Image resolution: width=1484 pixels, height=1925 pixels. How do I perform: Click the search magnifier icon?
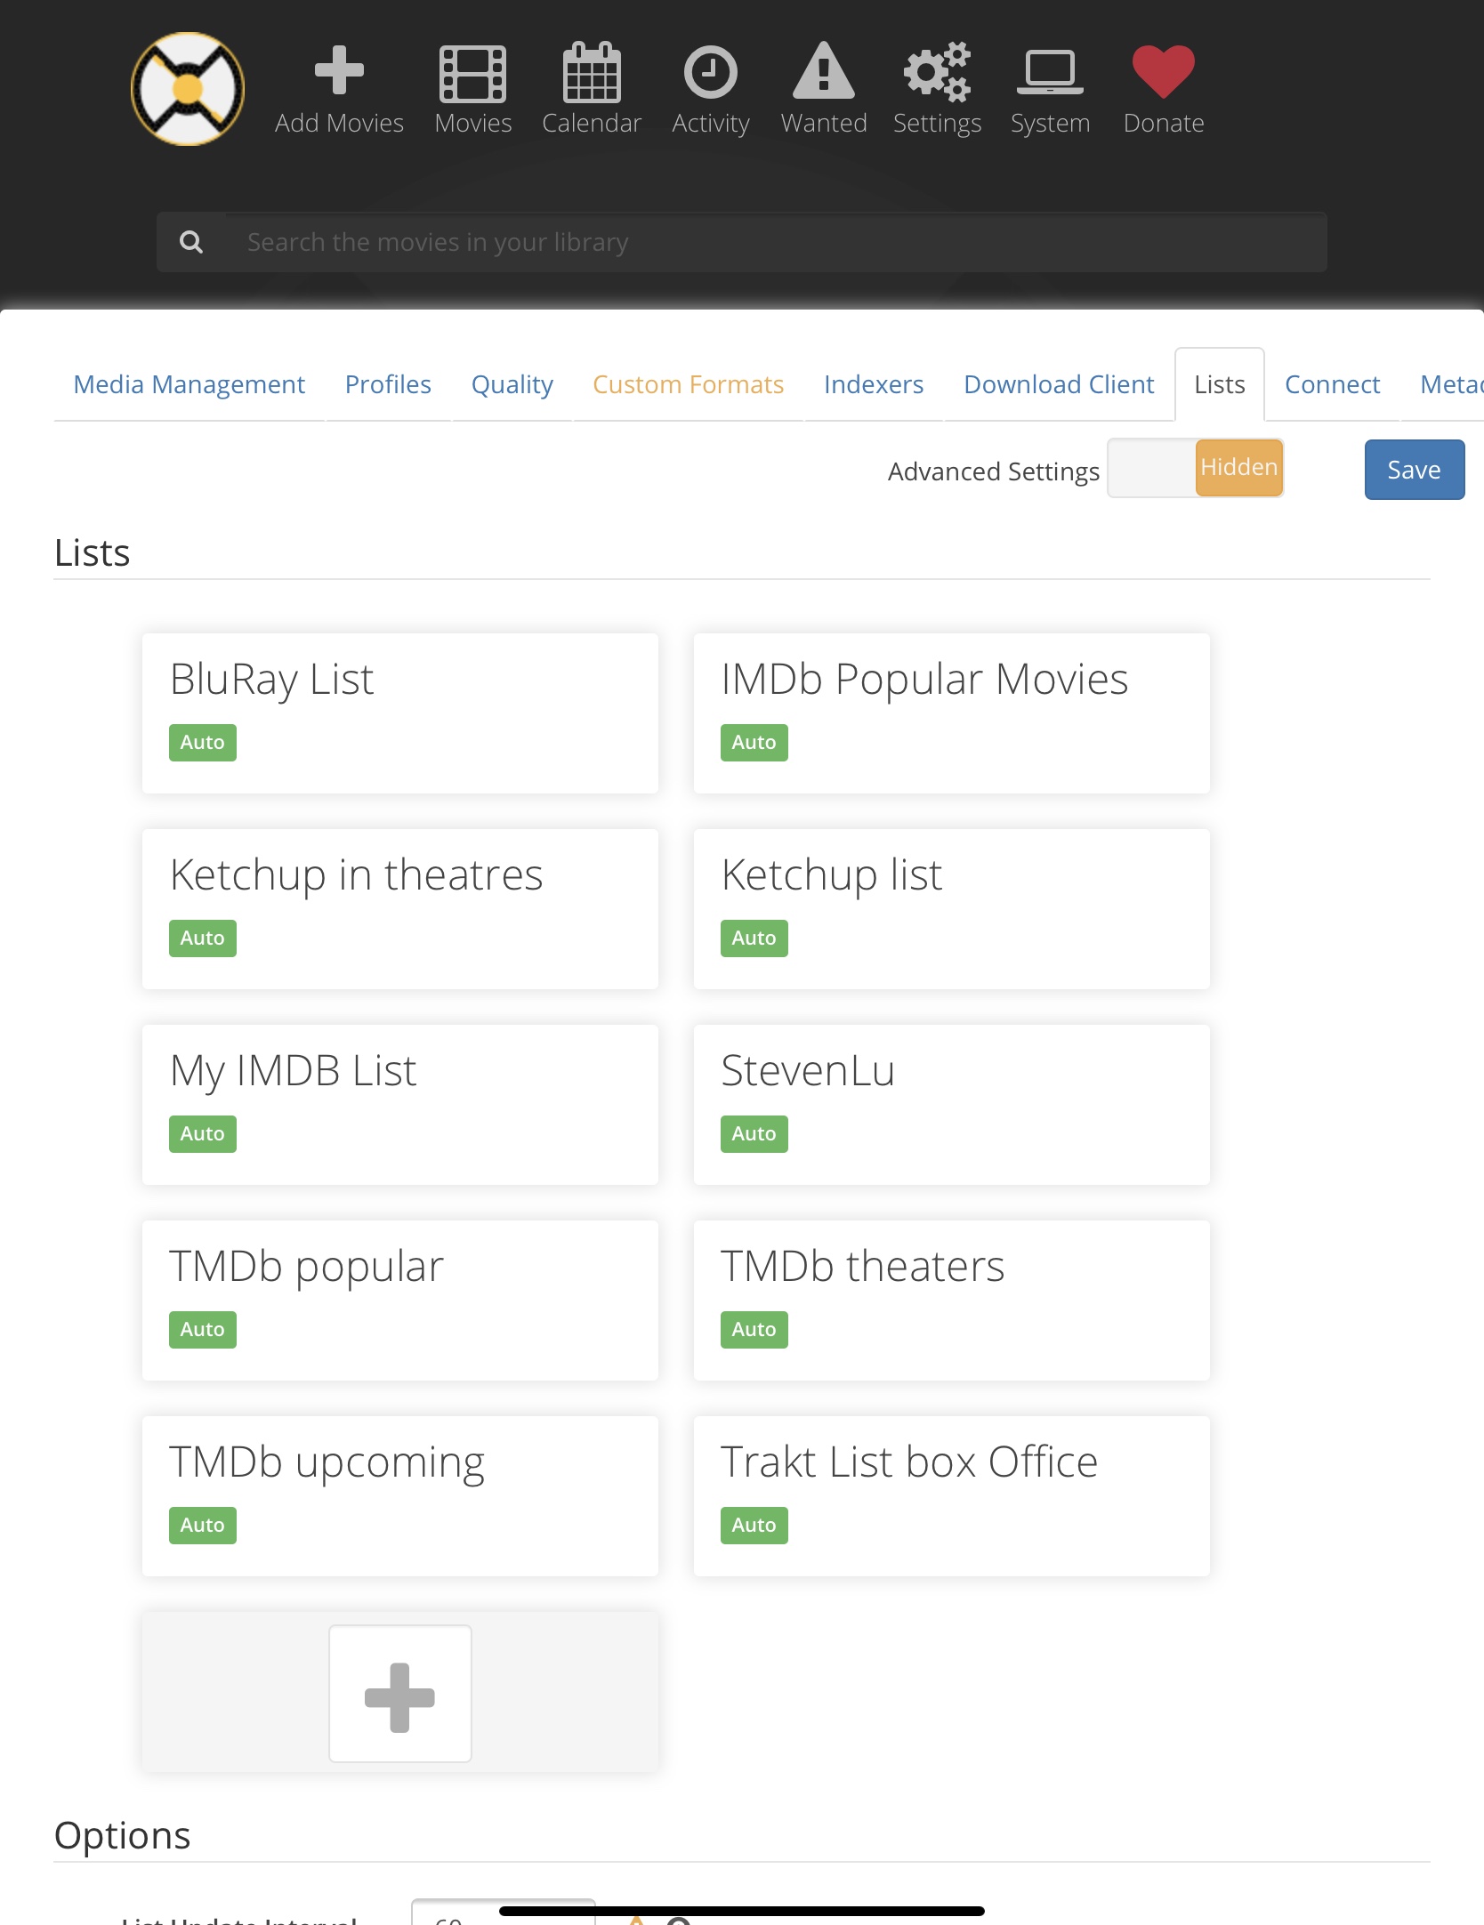coord(192,241)
